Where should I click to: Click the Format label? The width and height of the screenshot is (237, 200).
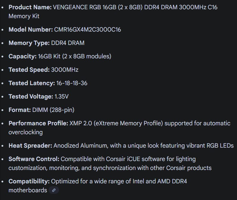(x=20, y=110)
